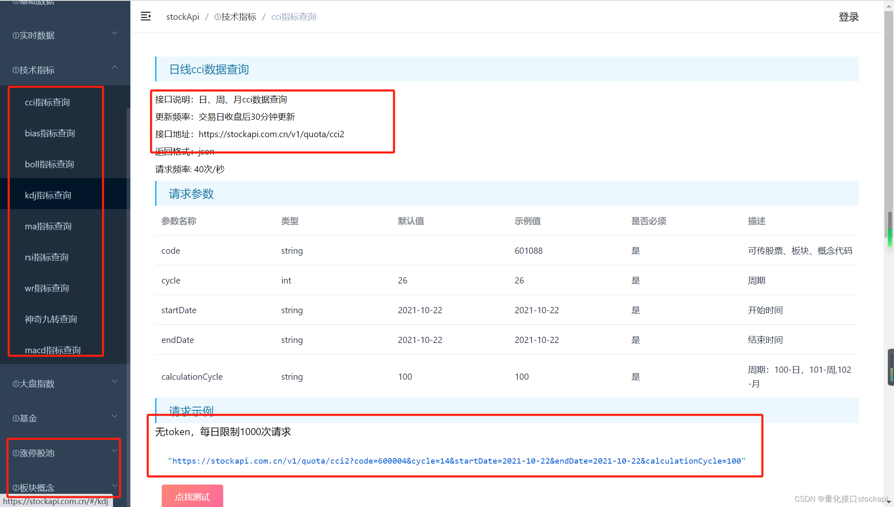Open boll指标查询 page

[x=49, y=164]
